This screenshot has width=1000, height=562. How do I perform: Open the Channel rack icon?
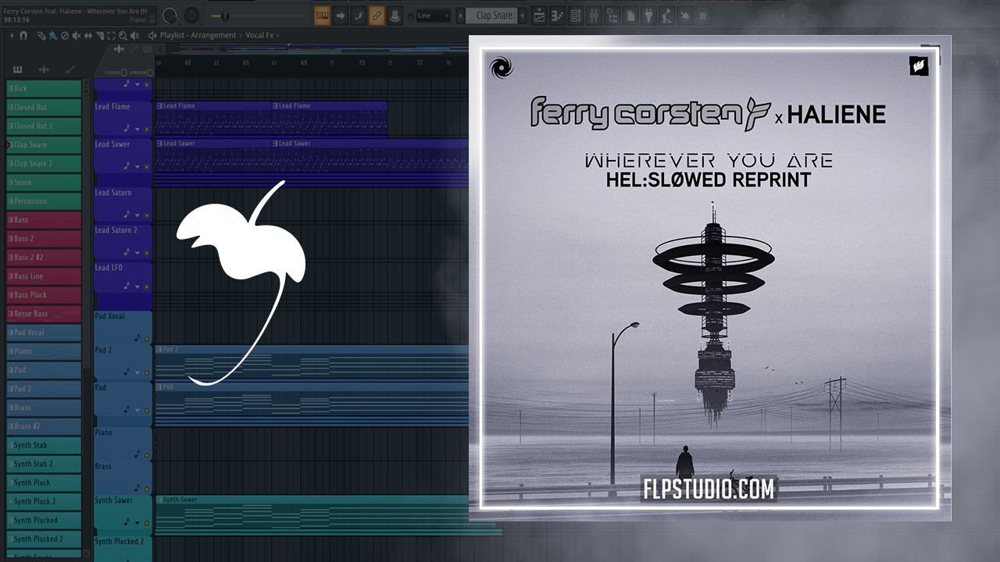[575, 15]
